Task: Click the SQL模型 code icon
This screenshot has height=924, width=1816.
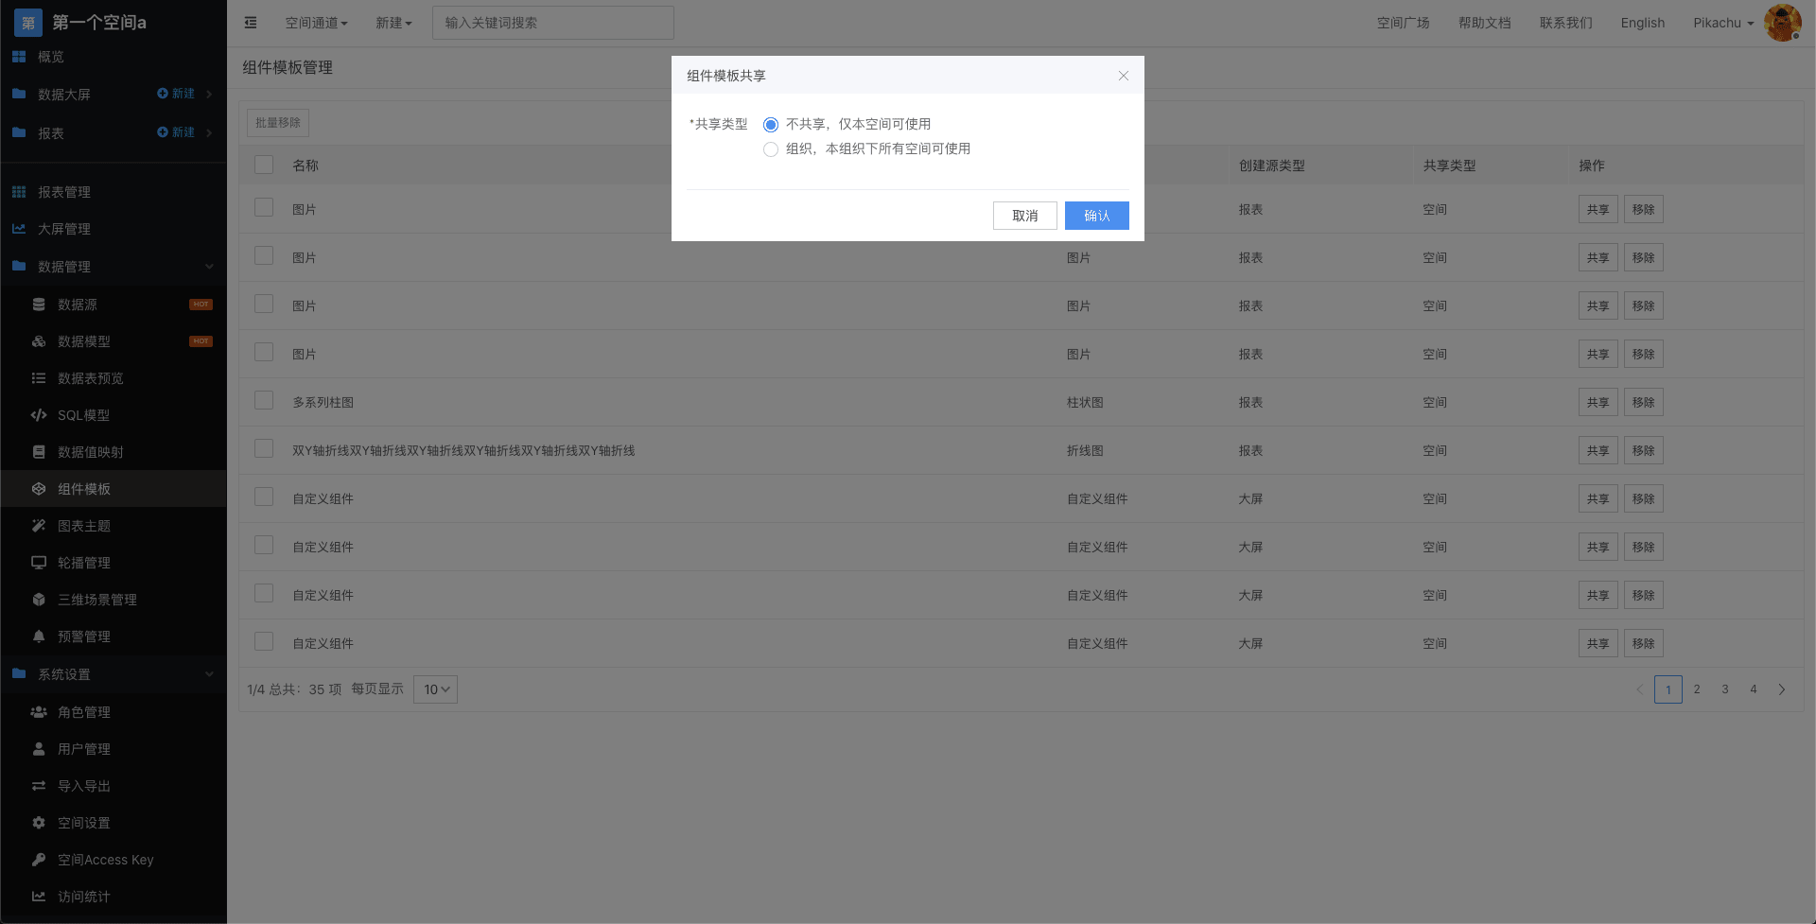Action: click(39, 415)
